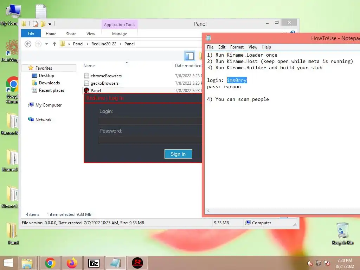The image size is (360, 270).
Task: Switch to the Share ribbon tab
Action: [x=71, y=34]
